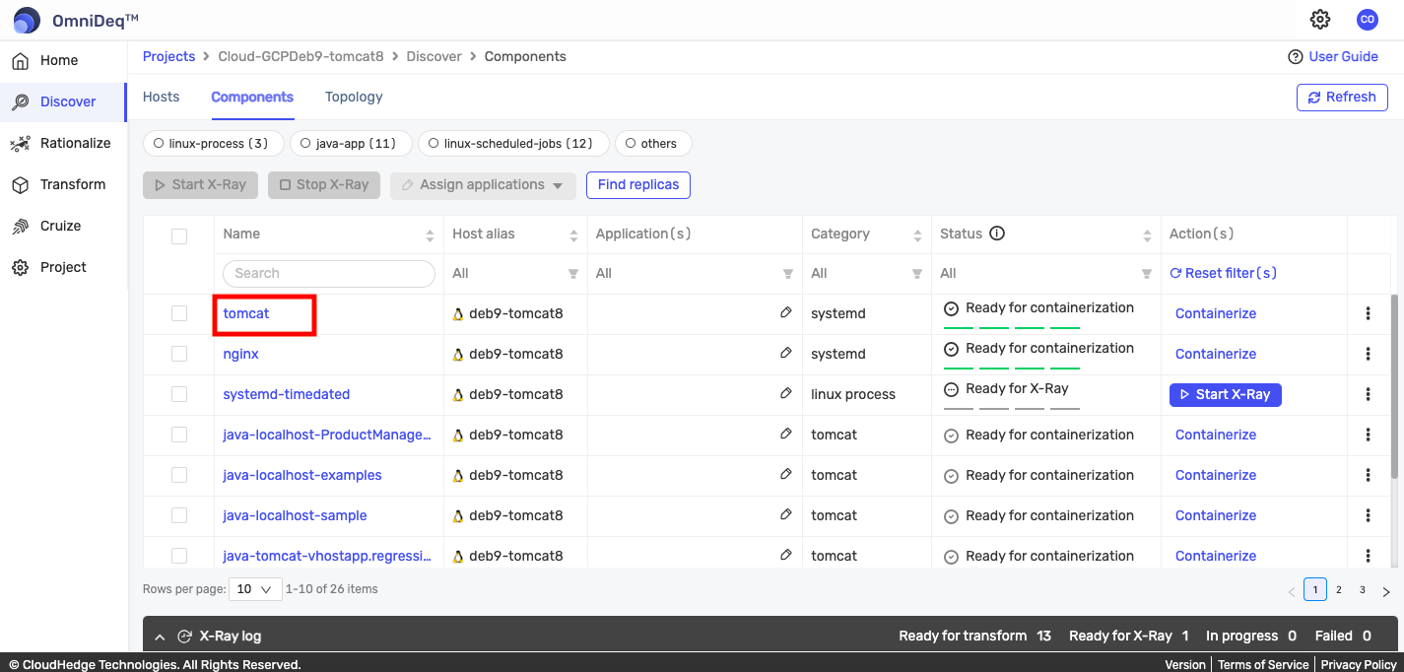Check the tomcat row checkbox
Image resolution: width=1404 pixels, height=672 pixels.
[179, 313]
